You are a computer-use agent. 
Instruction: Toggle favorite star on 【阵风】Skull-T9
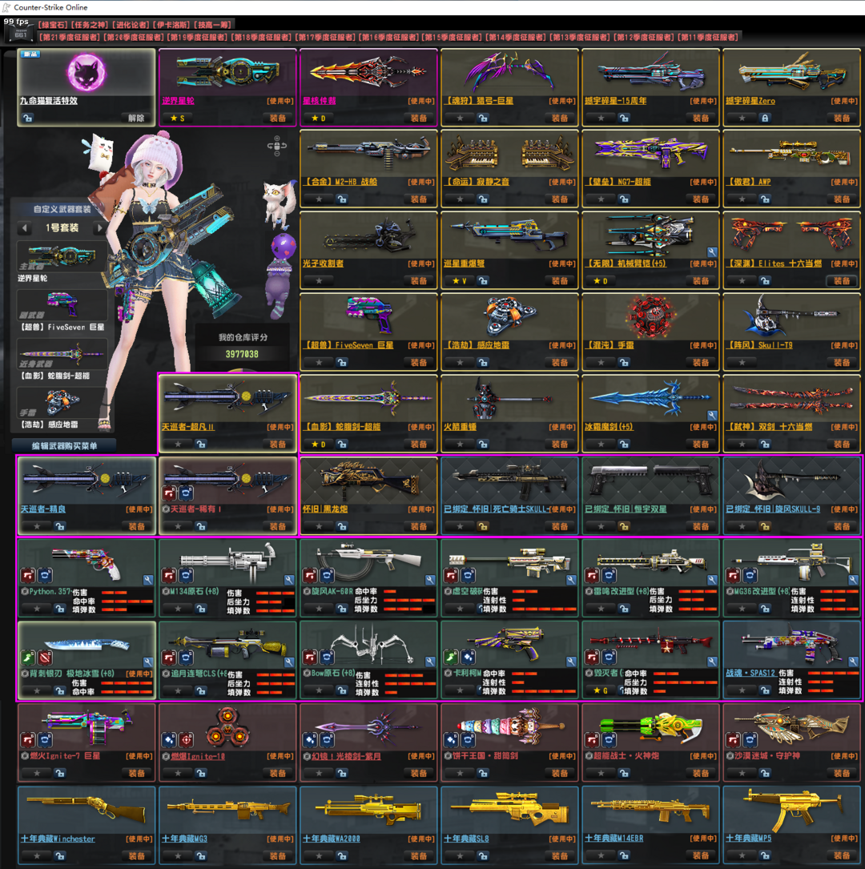[742, 363]
